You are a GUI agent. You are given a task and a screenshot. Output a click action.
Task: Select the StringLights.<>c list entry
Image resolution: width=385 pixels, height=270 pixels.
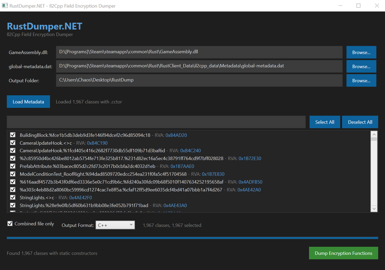[x=37, y=197]
